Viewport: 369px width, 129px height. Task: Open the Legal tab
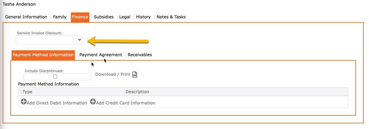pos(125,17)
